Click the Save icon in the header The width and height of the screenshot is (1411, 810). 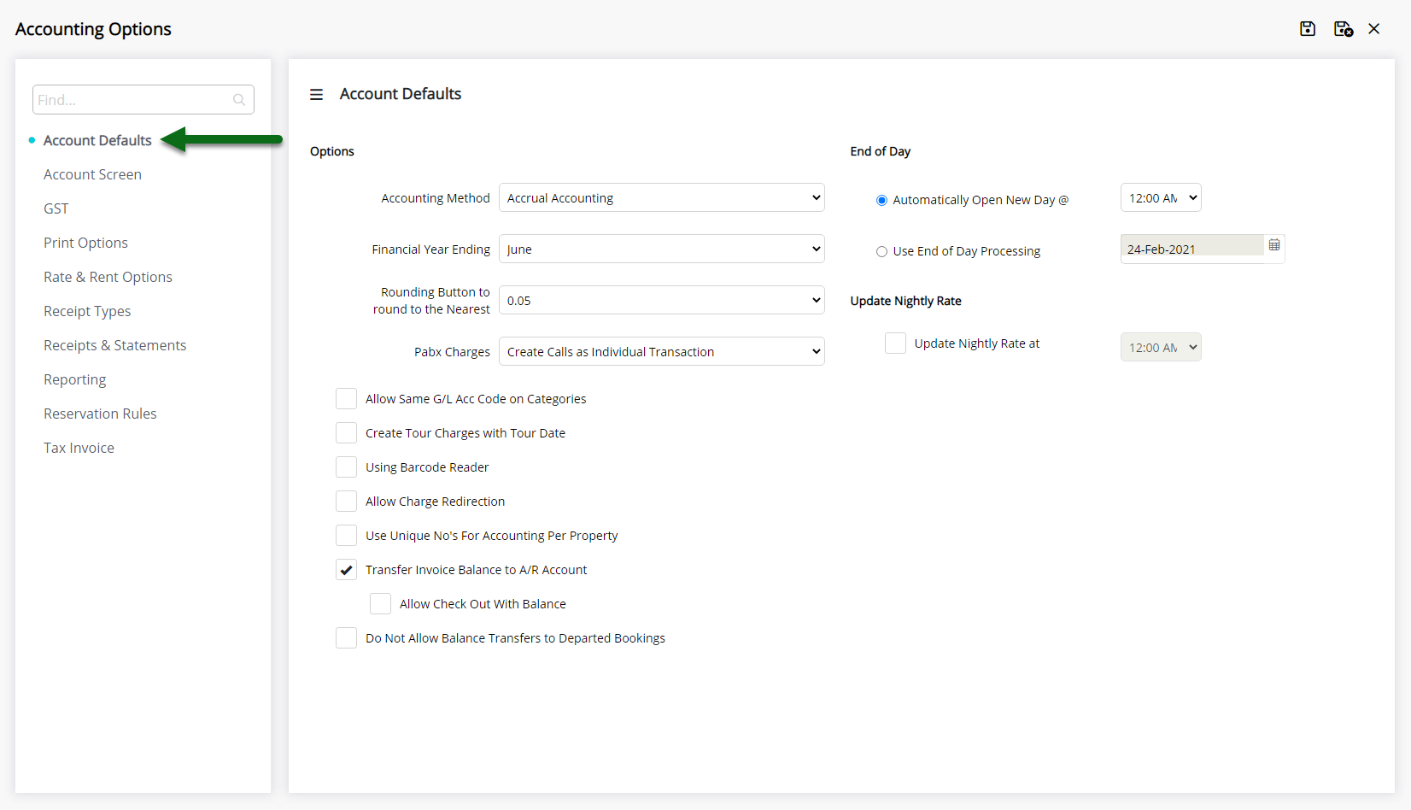(1307, 29)
